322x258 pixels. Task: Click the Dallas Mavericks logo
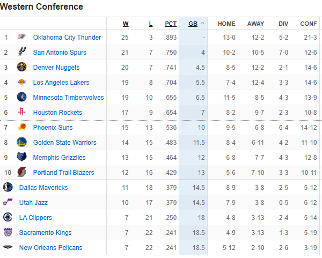(x=8, y=188)
